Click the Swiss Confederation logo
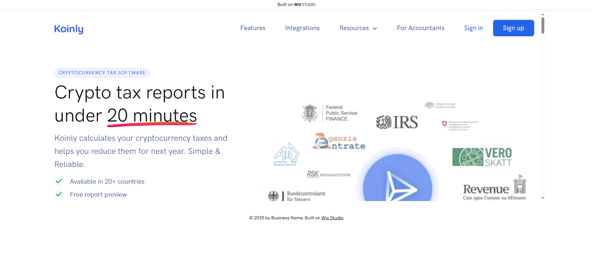 point(460,125)
